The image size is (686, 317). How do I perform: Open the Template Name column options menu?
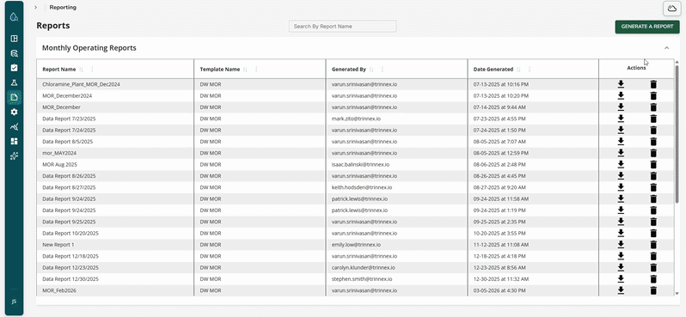point(256,69)
